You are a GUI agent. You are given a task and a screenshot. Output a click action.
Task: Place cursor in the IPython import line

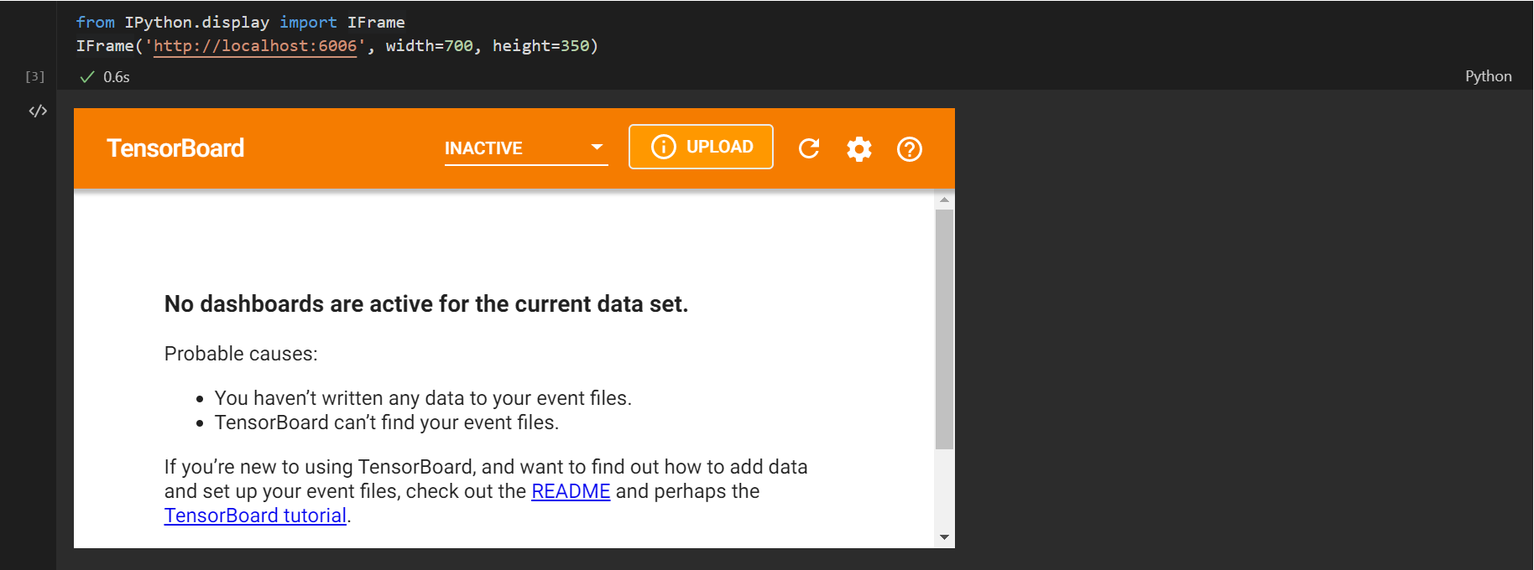[240, 23]
